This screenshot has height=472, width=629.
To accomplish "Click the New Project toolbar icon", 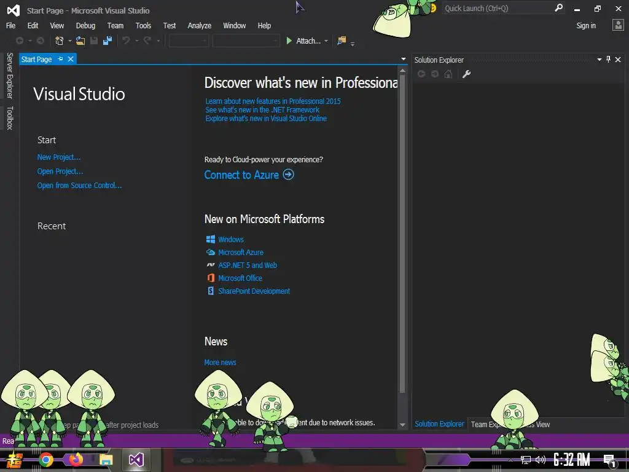I will (60, 41).
